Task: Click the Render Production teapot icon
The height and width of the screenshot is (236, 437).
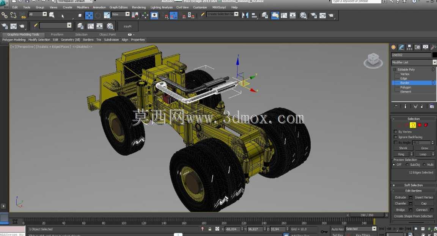Action: 331,15
